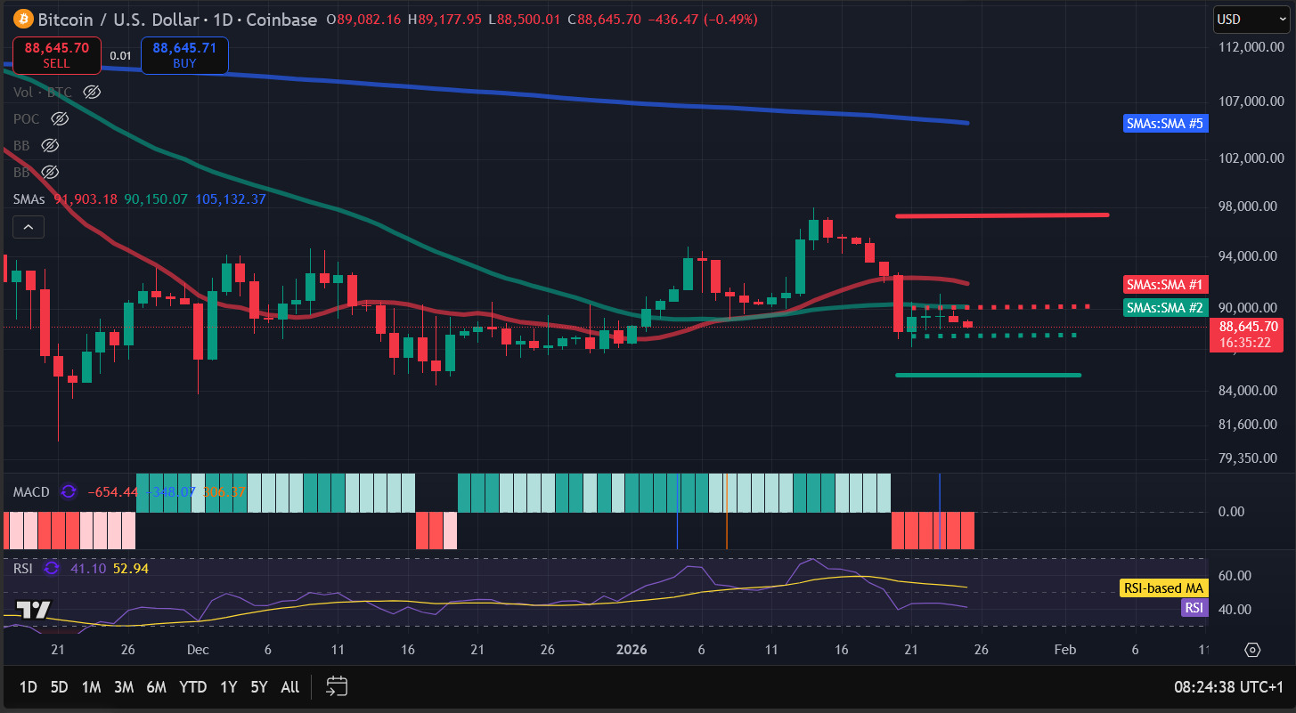Click the TradingView logo on chart
Screen dimensions: 1296x713
pos(33,610)
